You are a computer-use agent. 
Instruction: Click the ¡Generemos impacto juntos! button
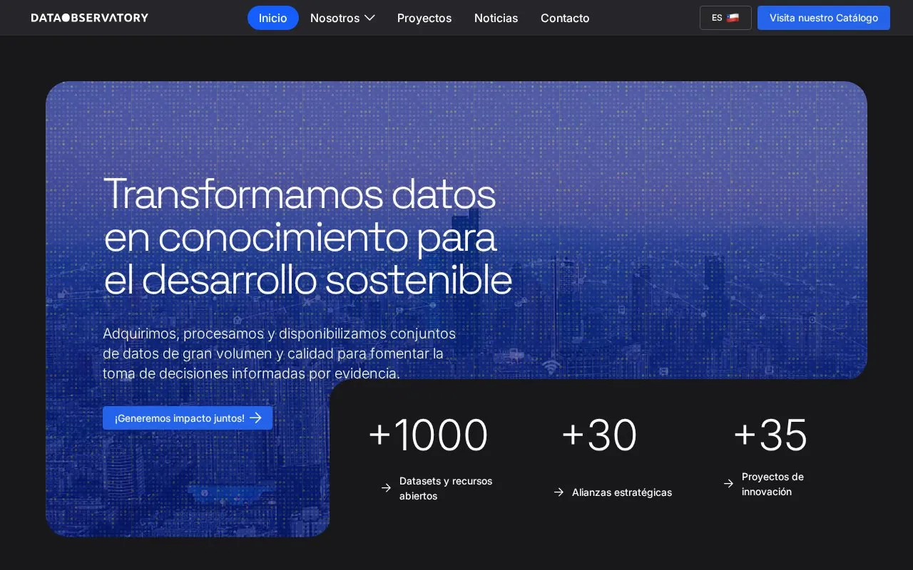pos(188,418)
